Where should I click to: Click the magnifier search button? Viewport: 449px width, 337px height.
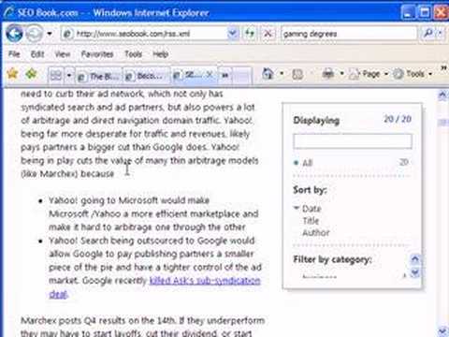[428, 34]
